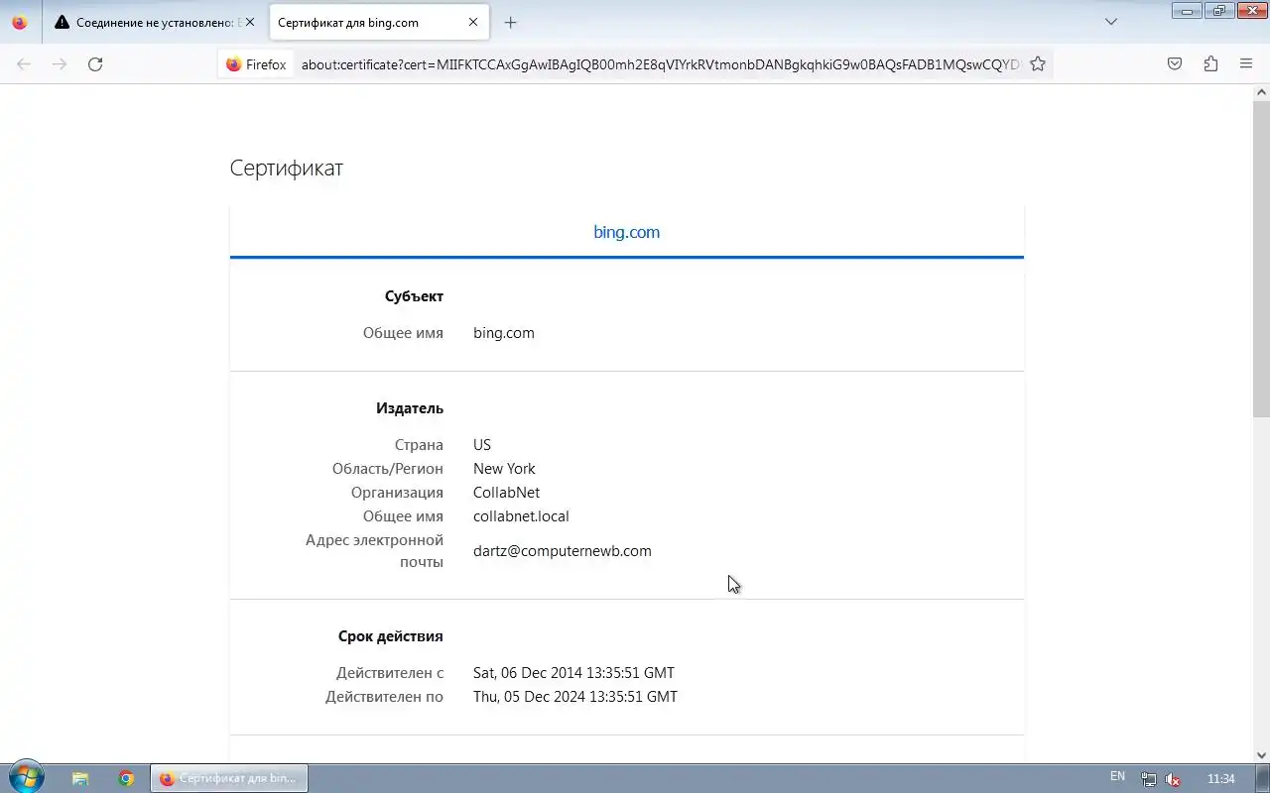
Task: Click the Firefox identity icon in address bar
Action: point(256,64)
